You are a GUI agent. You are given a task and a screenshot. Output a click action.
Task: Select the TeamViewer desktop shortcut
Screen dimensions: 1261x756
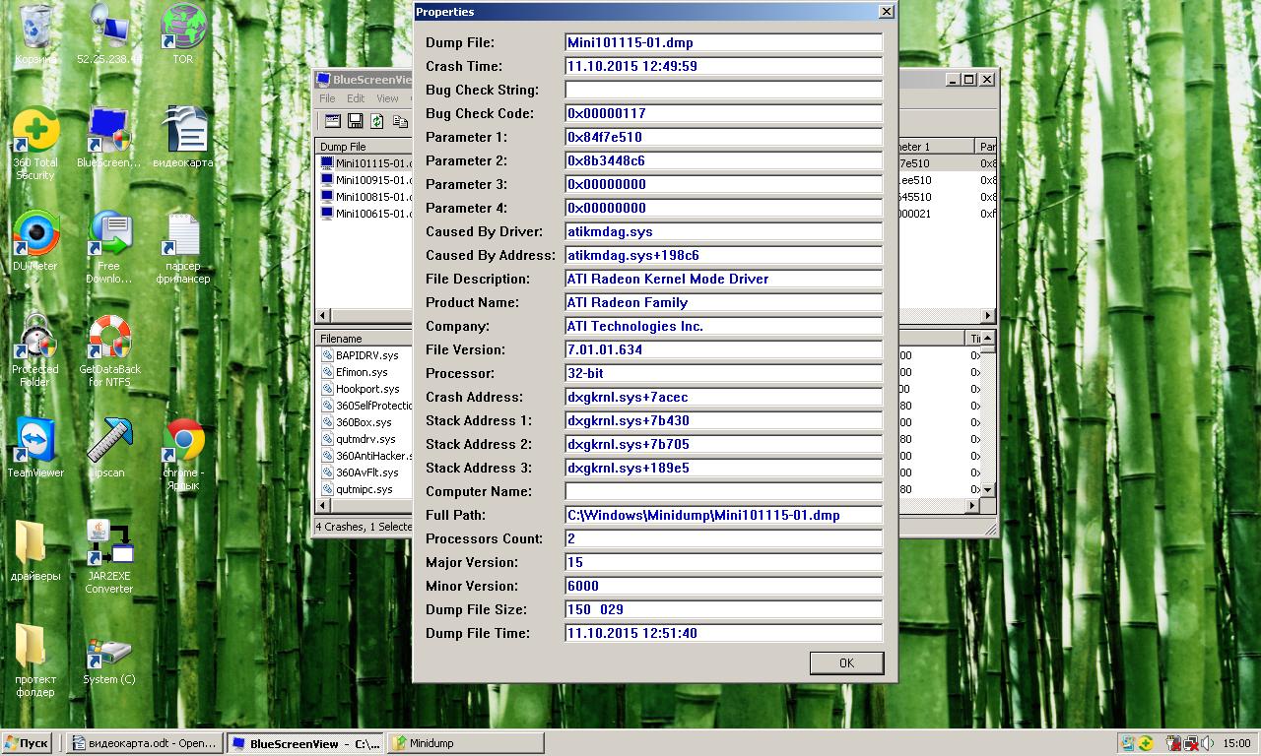(x=35, y=443)
